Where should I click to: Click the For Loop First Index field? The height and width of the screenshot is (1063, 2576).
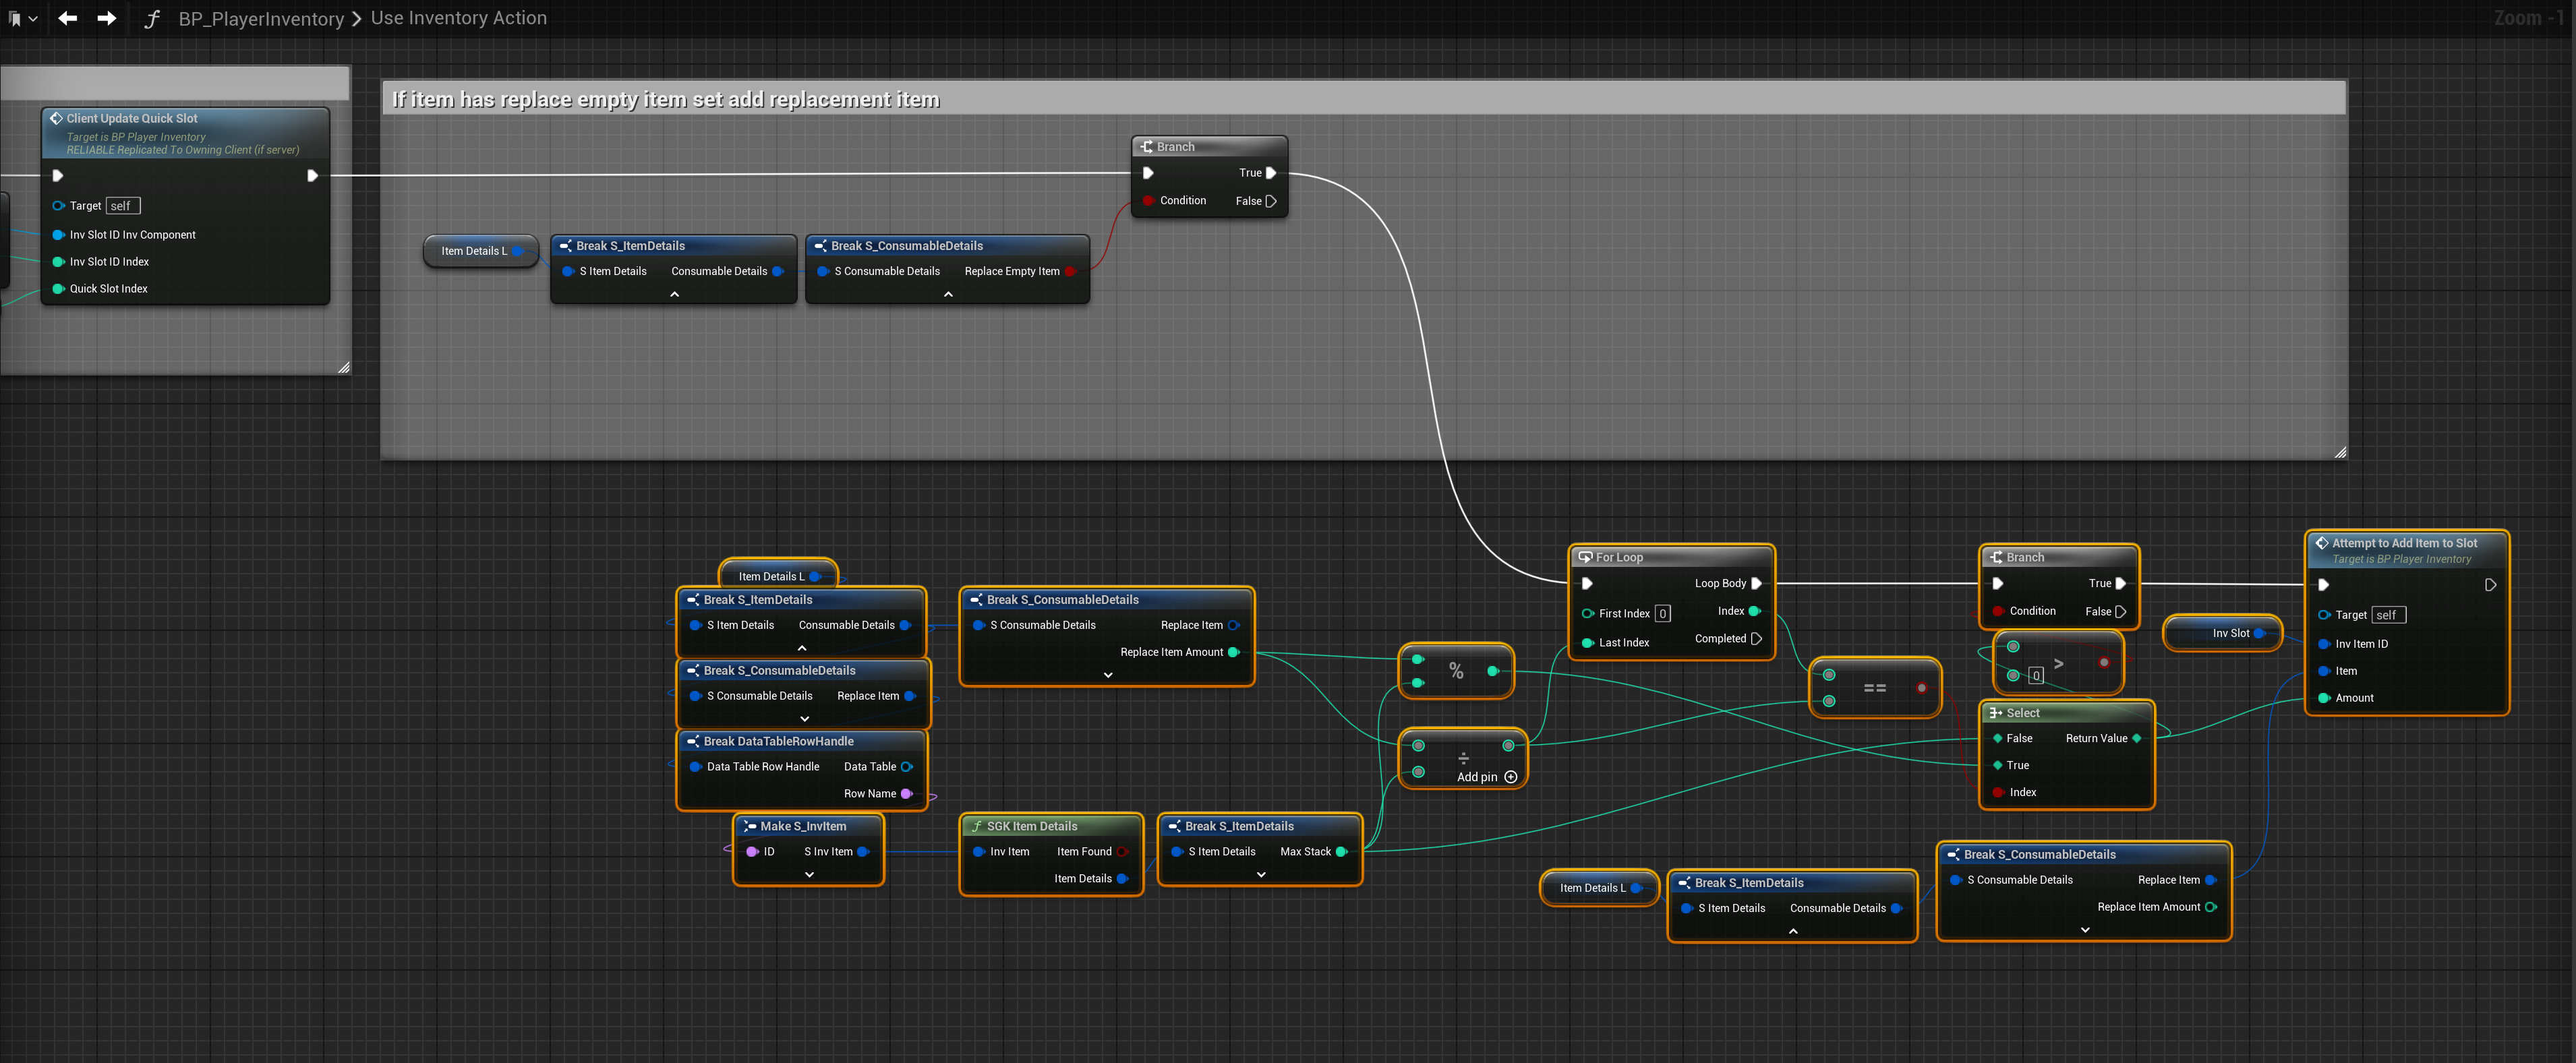(1662, 614)
